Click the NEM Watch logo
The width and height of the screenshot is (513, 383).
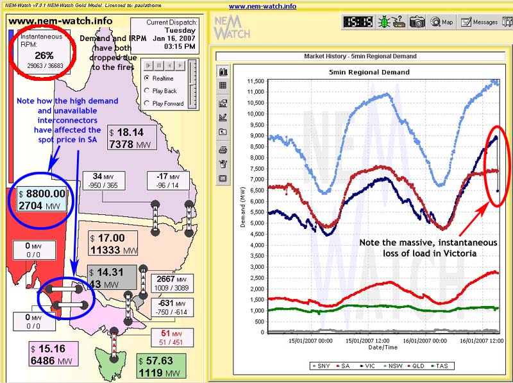click(232, 28)
